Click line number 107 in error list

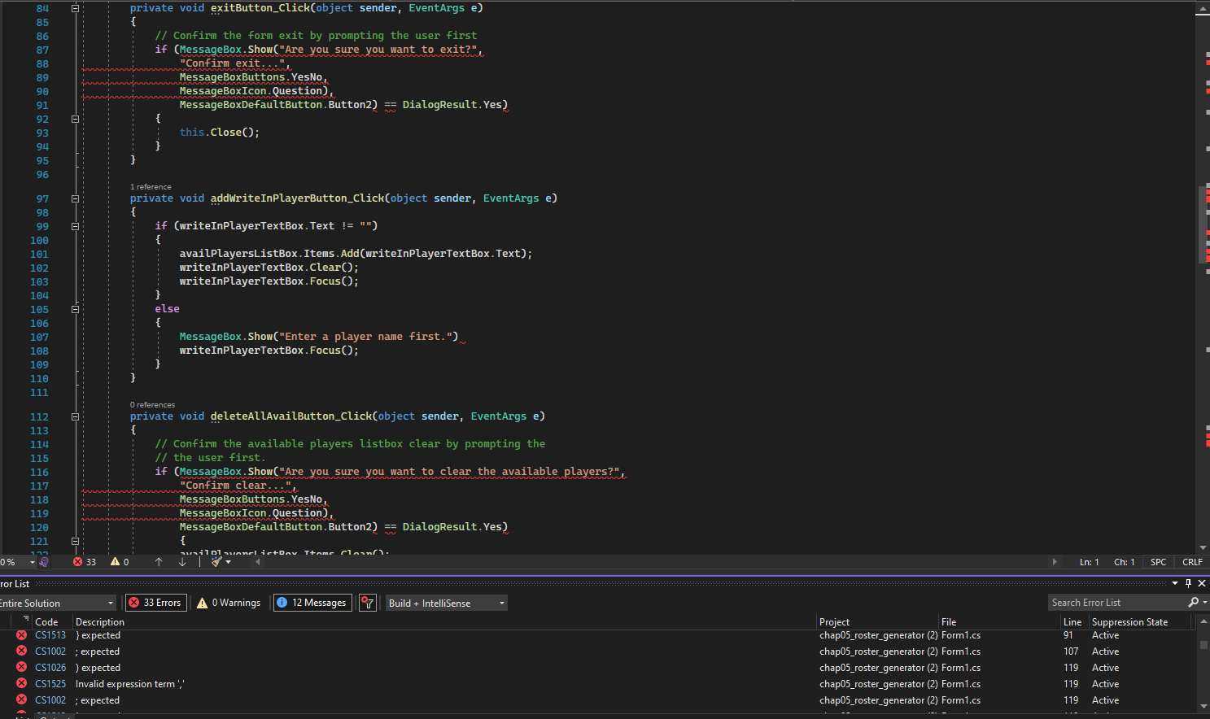(x=1071, y=651)
